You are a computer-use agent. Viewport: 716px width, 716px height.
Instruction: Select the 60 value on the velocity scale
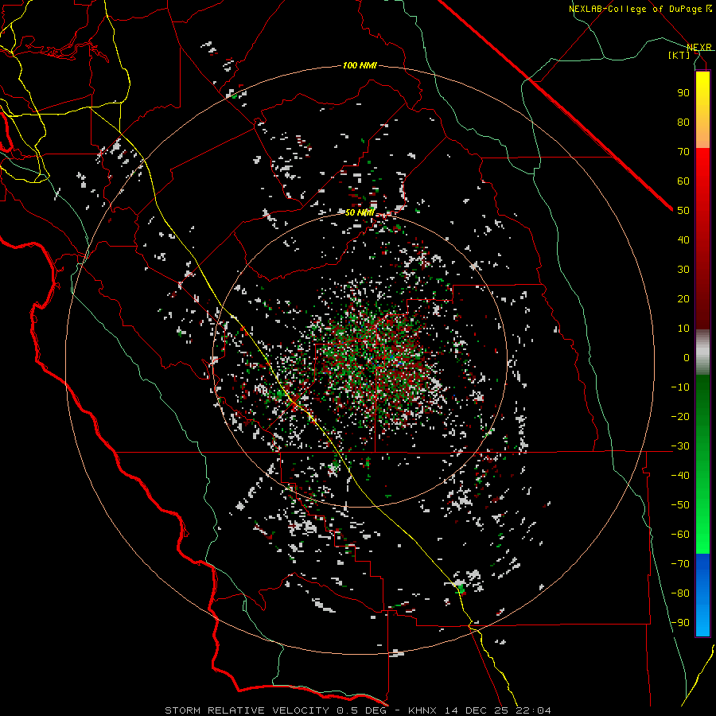click(x=683, y=181)
